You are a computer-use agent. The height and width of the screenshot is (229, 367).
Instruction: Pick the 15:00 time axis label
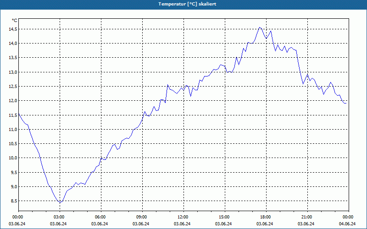coord(224,217)
